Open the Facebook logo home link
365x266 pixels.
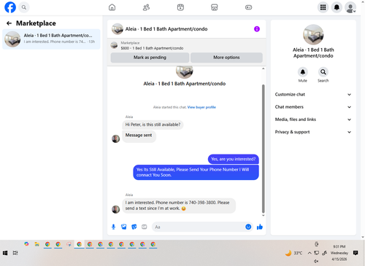click(x=10, y=7)
